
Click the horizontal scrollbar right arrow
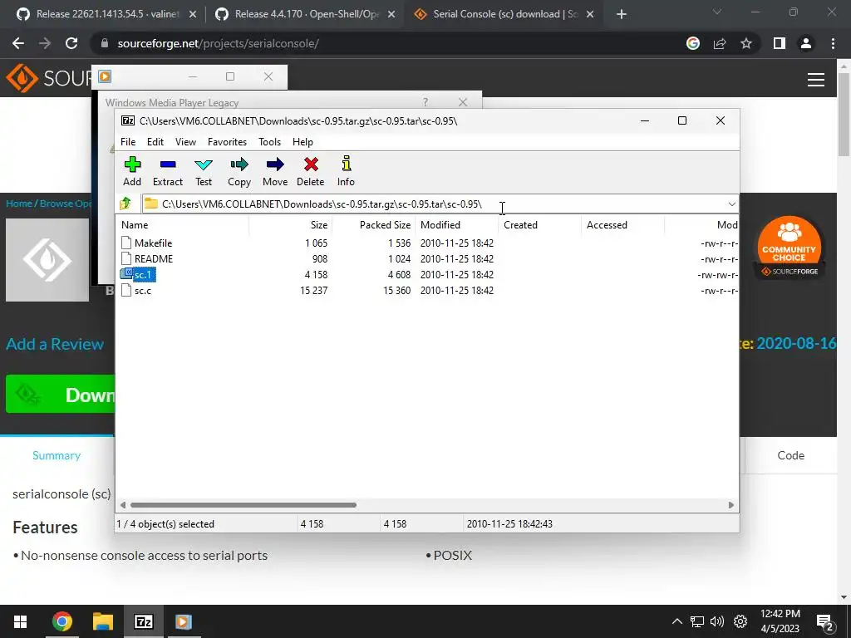point(731,505)
